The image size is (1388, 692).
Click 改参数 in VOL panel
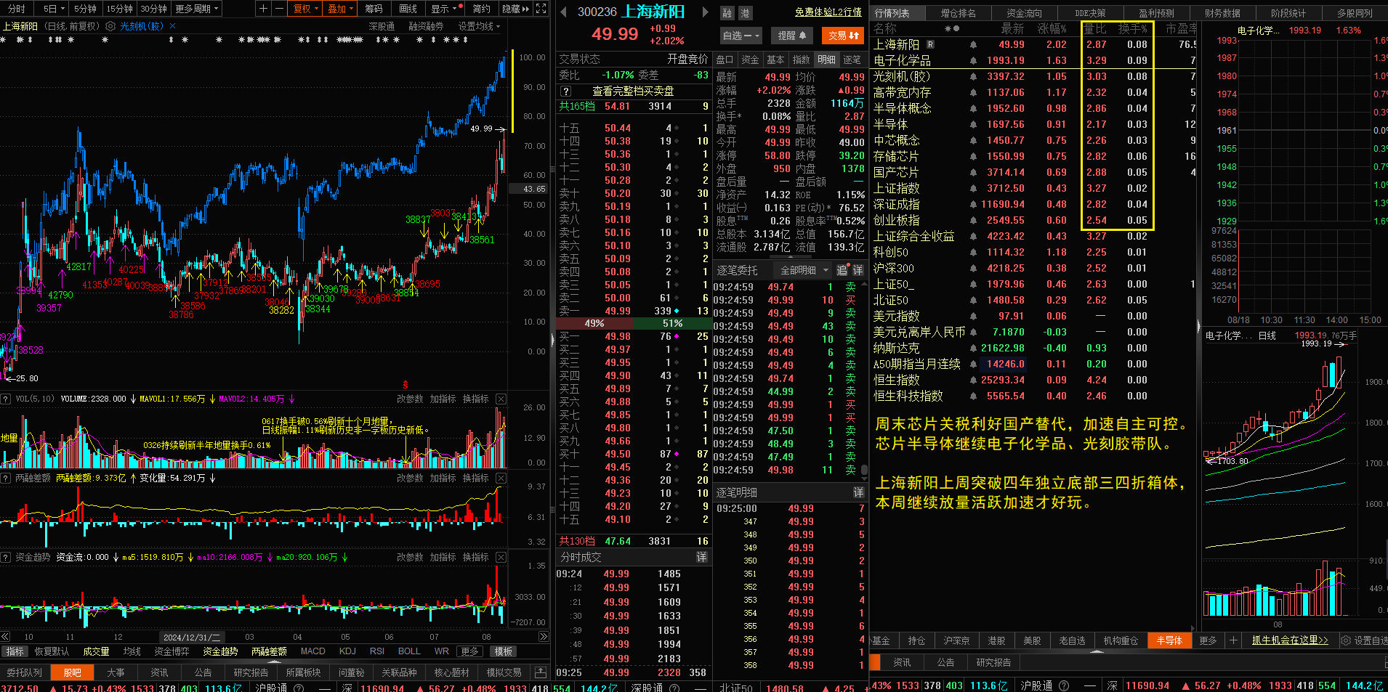tap(410, 399)
